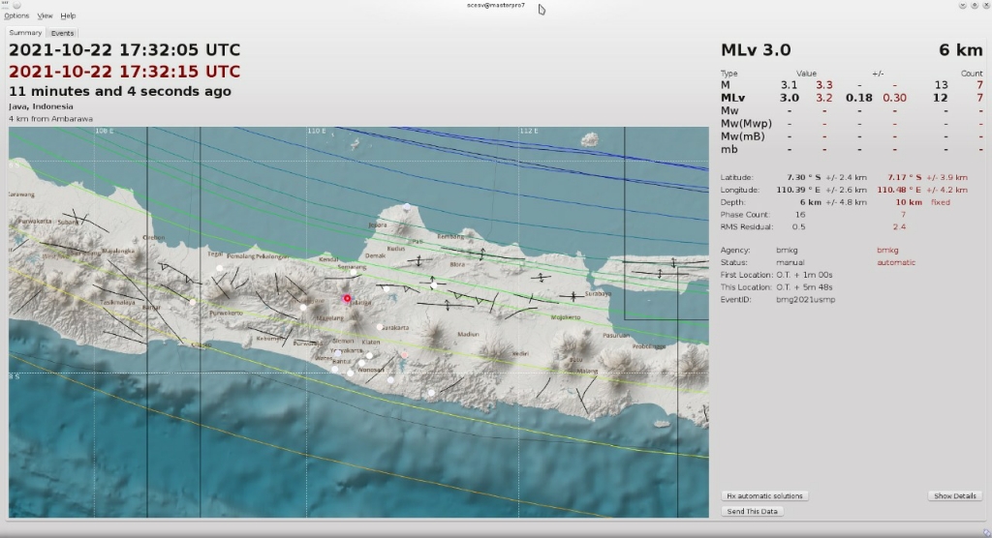Screen dimensions: 992x538
Task: Click the white station dot near Surakarta
Action: pyautogui.click(x=380, y=326)
